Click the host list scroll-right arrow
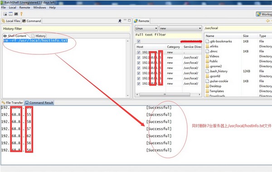 click(199, 95)
